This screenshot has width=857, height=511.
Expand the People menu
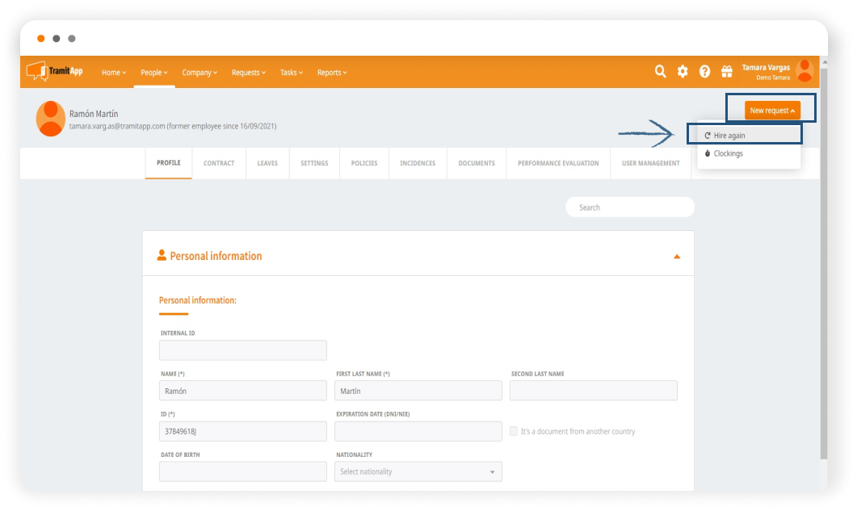153,73
